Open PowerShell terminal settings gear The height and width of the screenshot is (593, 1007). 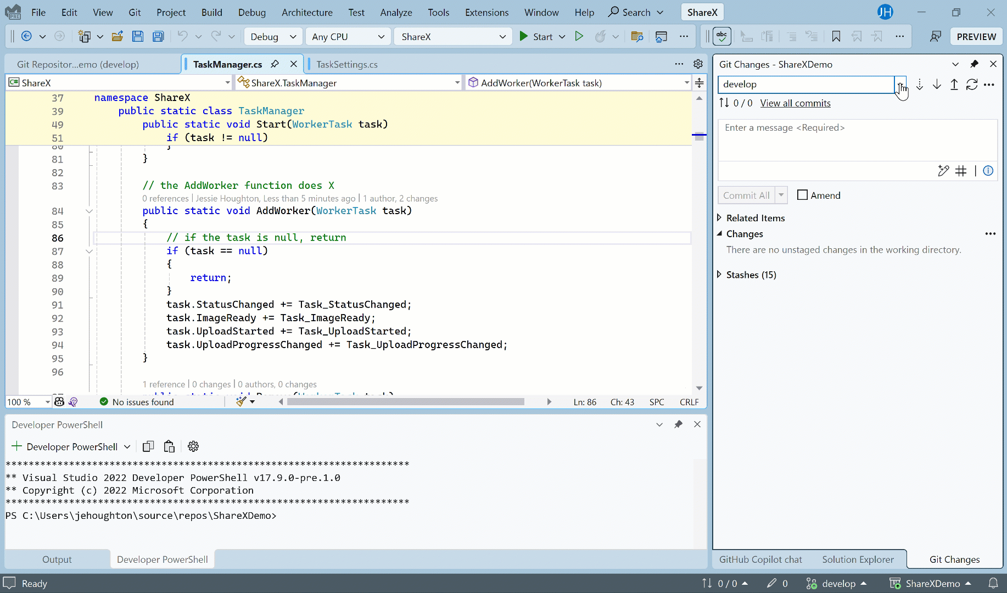point(193,446)
